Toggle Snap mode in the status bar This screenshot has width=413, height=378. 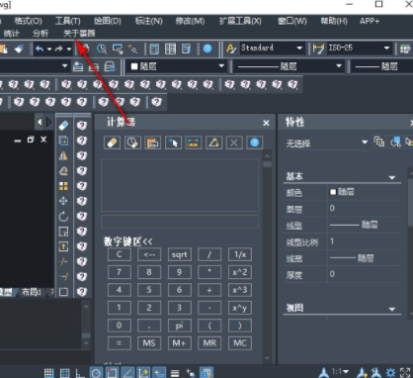coord(48,373)
